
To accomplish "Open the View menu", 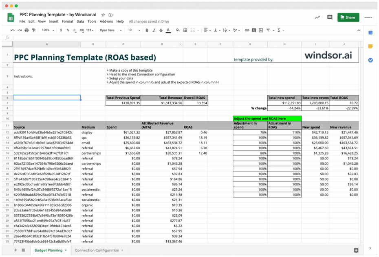I will tap(42, 21).
